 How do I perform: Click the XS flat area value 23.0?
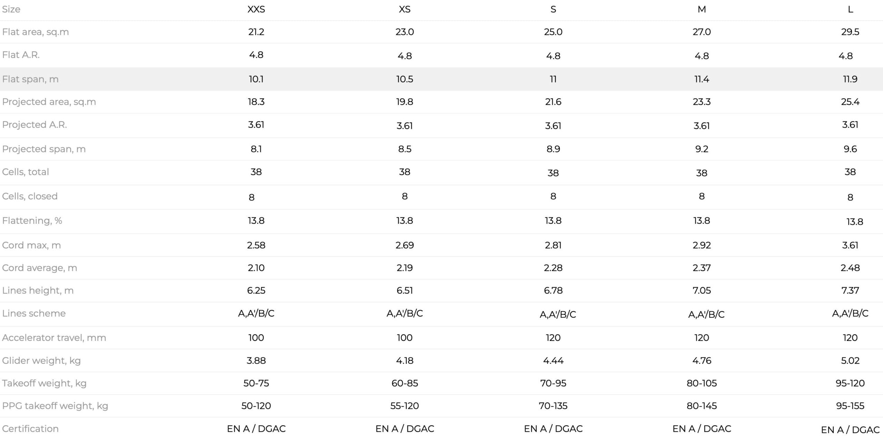(405, 32)
